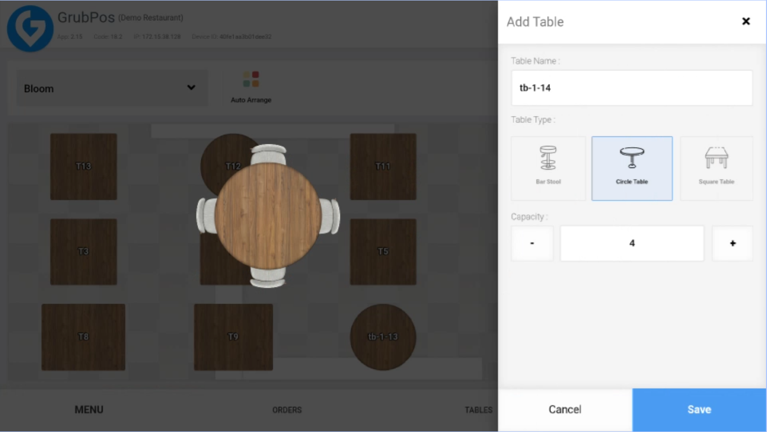Screen dimensions: 767x432
Task: Click the Demo Restaurant subtitle text
Action: click(150, 18)
